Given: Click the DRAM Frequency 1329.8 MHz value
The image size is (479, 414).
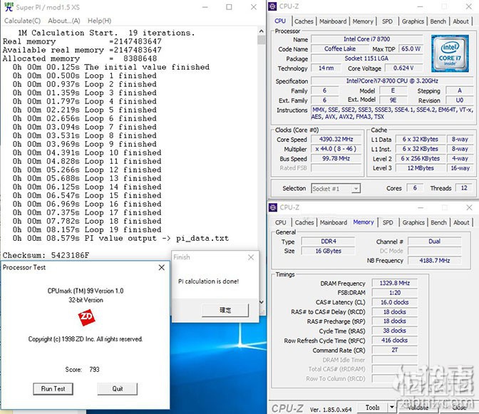Looking at the screenshot, I should [x=394, y=284].
